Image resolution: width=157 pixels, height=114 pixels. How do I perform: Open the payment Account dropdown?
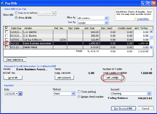coord(149,94)
